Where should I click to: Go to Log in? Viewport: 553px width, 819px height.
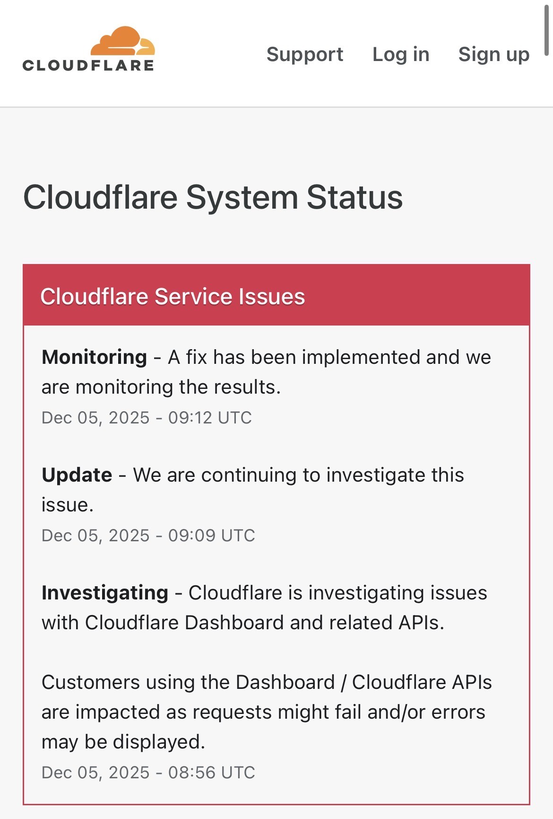point(401,54)
